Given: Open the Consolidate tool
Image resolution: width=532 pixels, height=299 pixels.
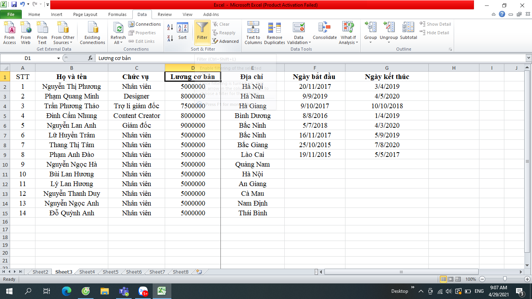Looking at the screenshot, I should tap(324, 31).
